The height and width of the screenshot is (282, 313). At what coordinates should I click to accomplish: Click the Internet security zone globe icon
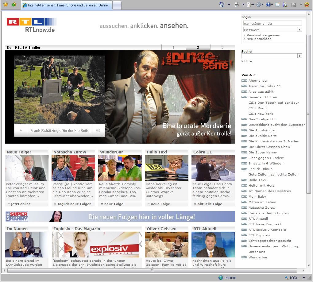coord(221,278)
